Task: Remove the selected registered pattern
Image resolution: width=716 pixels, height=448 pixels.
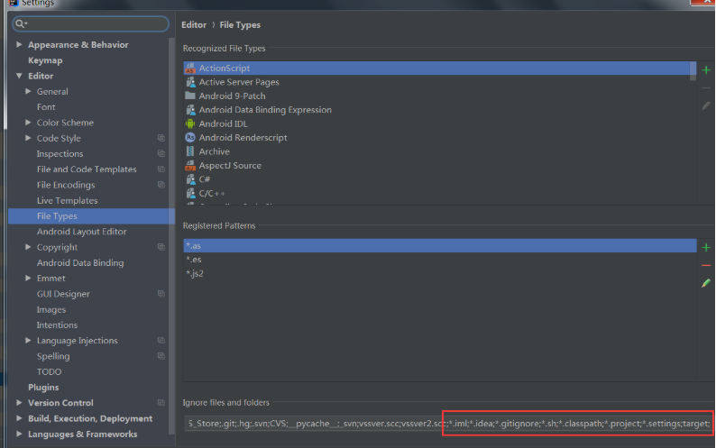Action: pos(706,265)
